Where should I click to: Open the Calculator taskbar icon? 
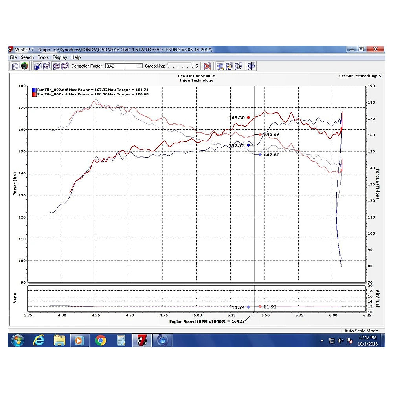(x=121, y=340)
